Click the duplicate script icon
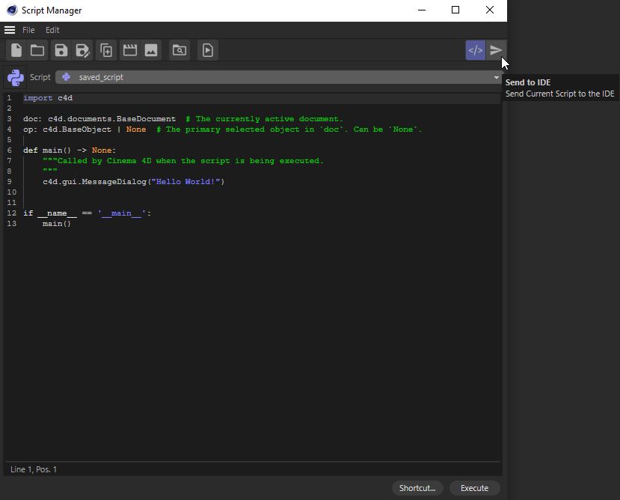The height and width of the screenshot is (500, 620). click(106, 50)
